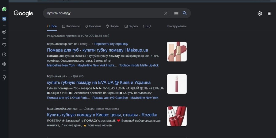The height and width of the screenshot is (138, 276).
Task: Click 'Для губ' breadcrumb under eva.ua
Action: point(78,76)
